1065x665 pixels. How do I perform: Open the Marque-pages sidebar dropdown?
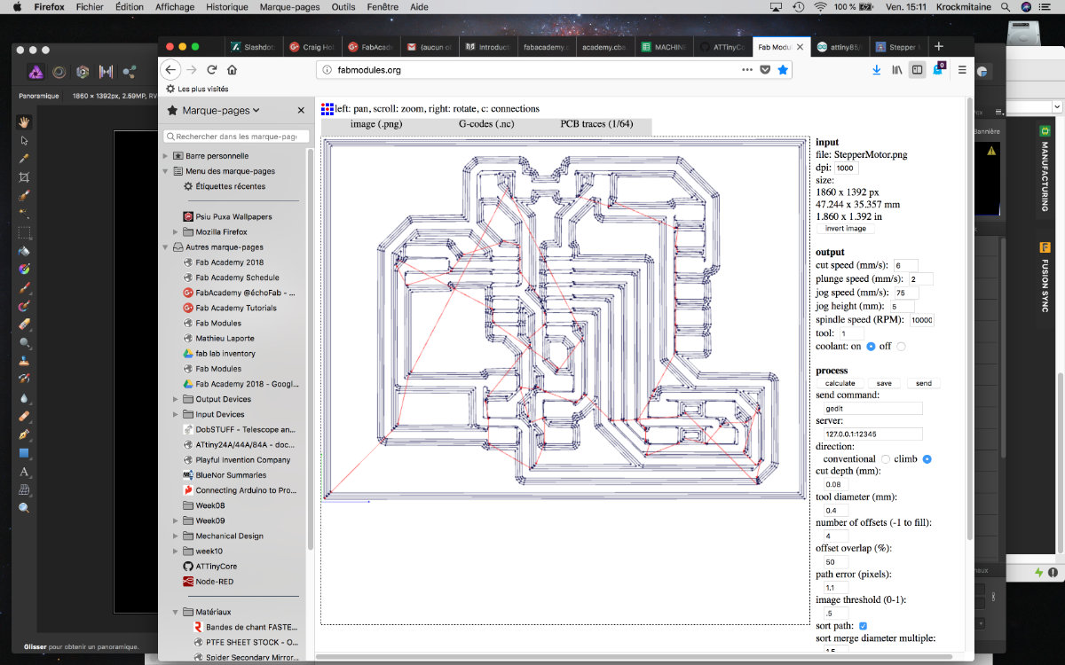click(220, 111)
